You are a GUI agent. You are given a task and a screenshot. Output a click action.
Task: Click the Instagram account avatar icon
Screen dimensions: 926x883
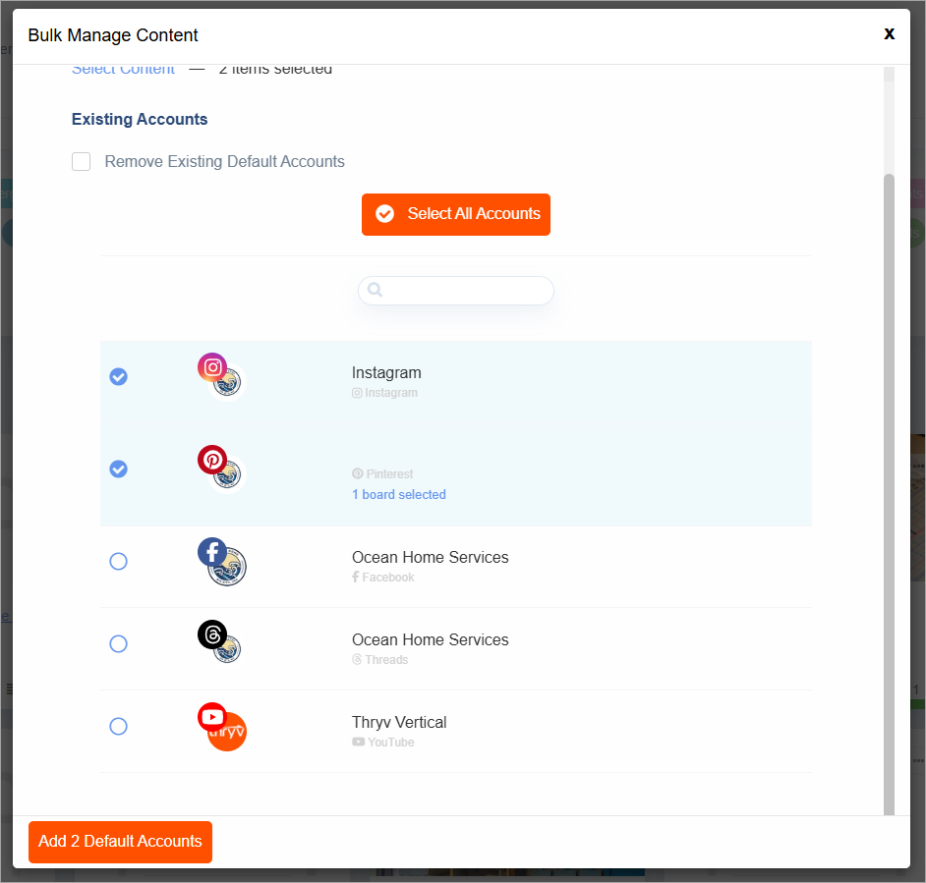coord(221,376)
